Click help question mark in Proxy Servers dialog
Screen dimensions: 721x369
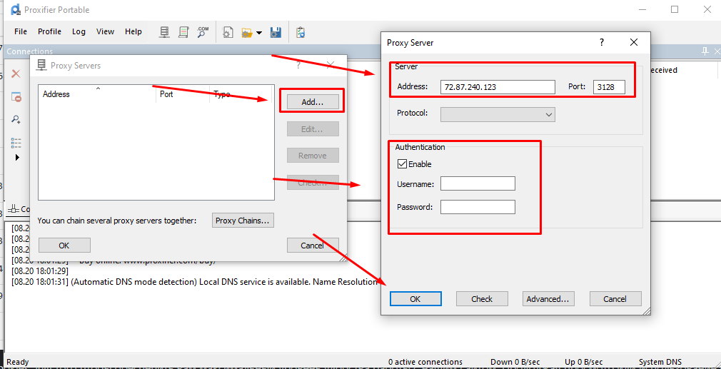click(x=298, y=65)
